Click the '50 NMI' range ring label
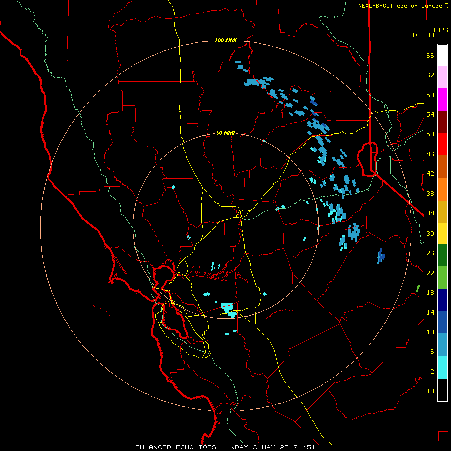 (x=225, y=133)
